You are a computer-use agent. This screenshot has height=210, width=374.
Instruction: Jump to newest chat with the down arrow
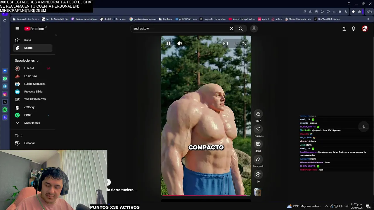363,127
